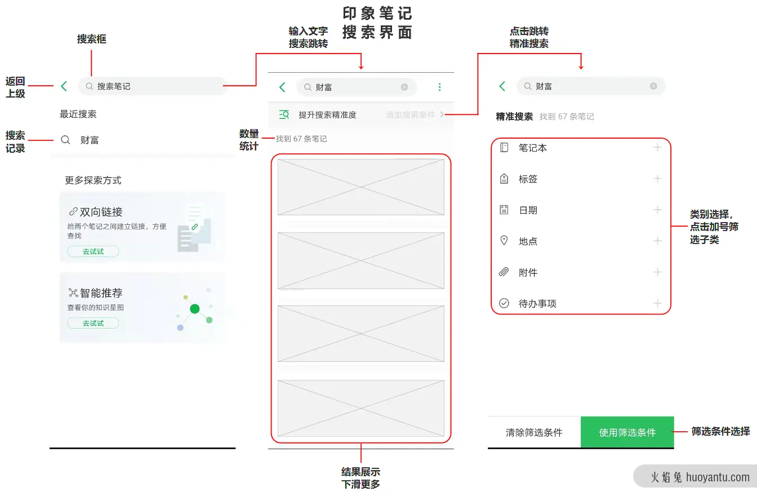
Task: Tap magnifier icon inside 搜索笔记 field
Action: tap(90, 86)
